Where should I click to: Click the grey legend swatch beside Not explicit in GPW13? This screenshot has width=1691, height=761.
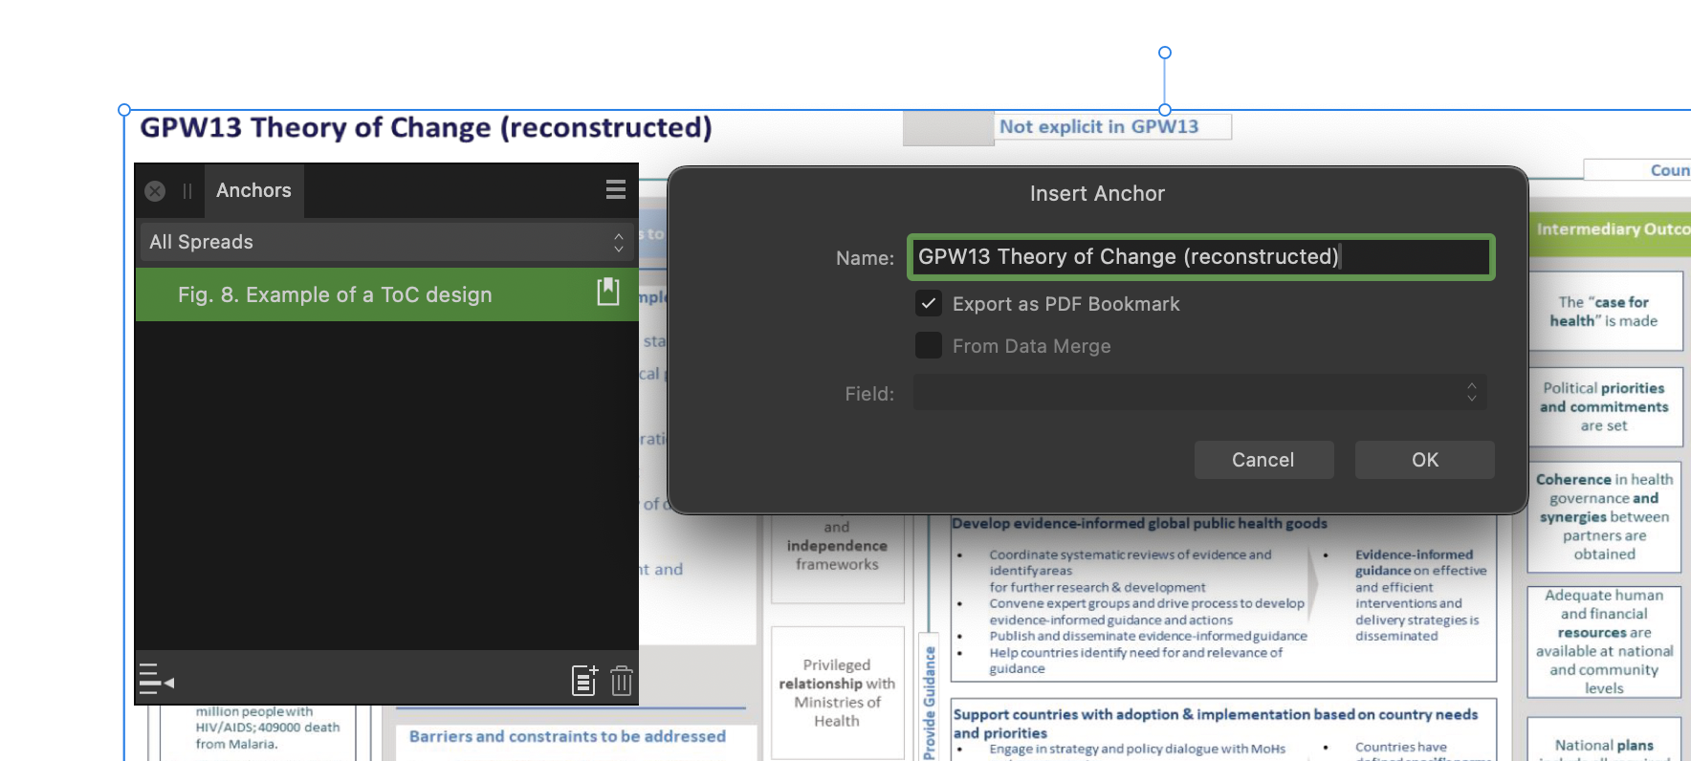pyautogui.click(x=949, y=128)
